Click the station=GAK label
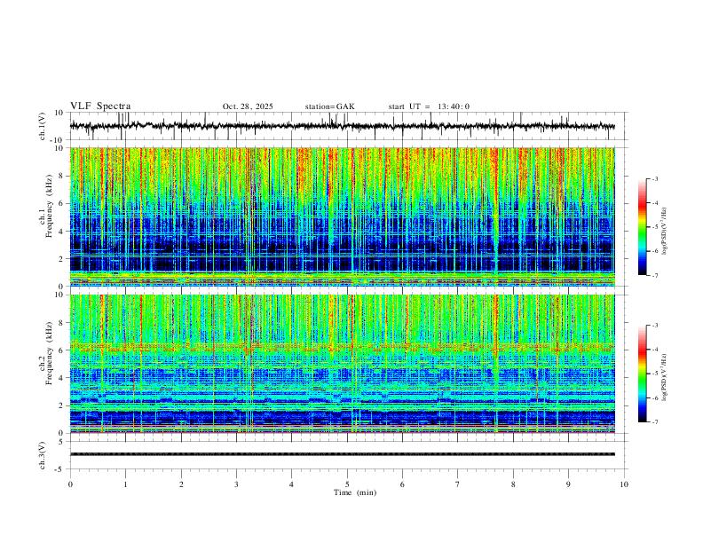703x543 pixels. click(x=329, y=106)
